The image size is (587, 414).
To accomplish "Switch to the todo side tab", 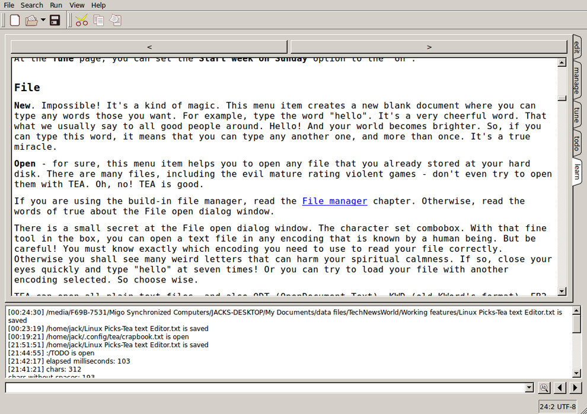I will pyautogui.click(x=577, y=143).
